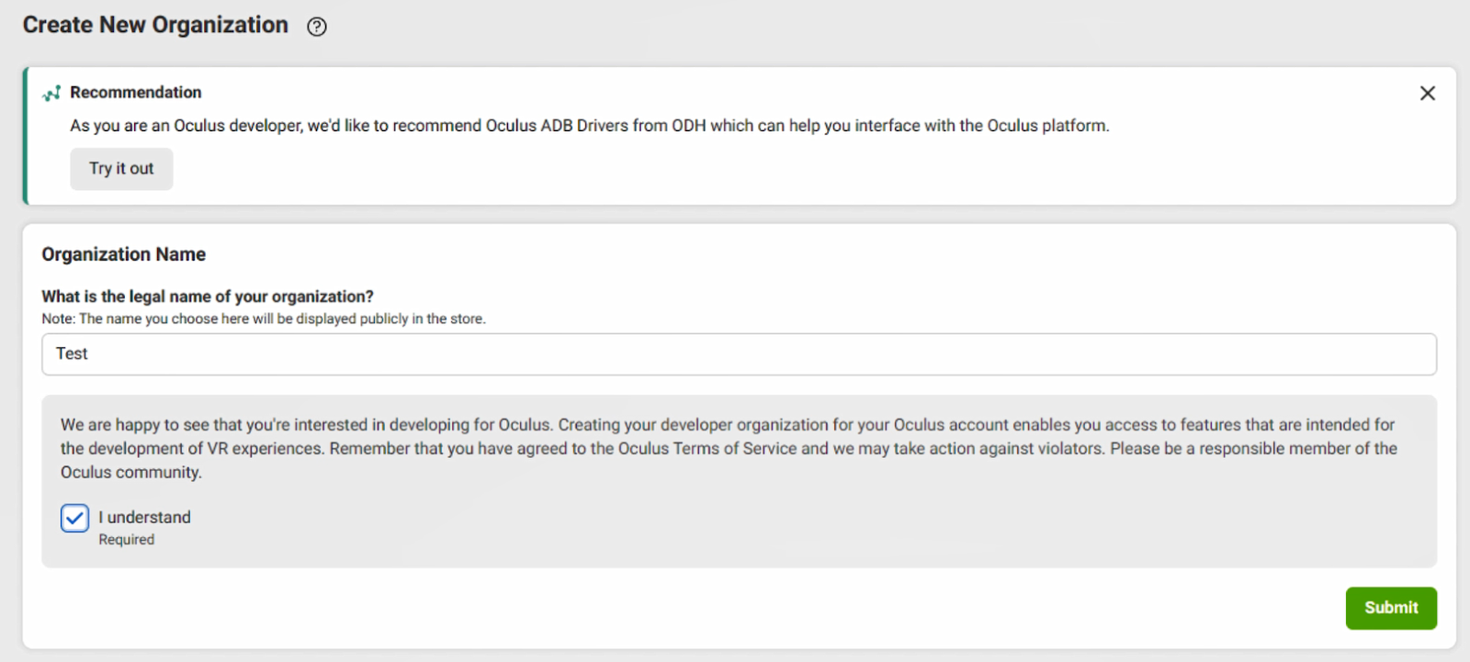Click the green Recommendation sparkle icon

[x=51, y=93]
